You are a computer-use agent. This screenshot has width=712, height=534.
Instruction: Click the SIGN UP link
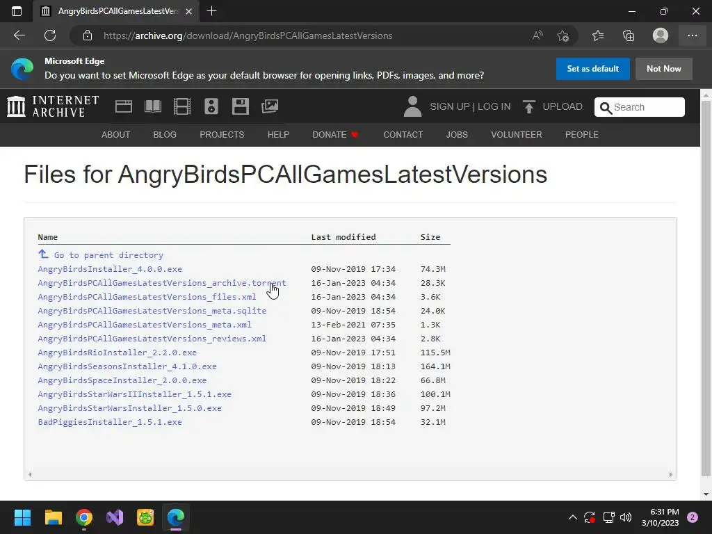[450, 106]
